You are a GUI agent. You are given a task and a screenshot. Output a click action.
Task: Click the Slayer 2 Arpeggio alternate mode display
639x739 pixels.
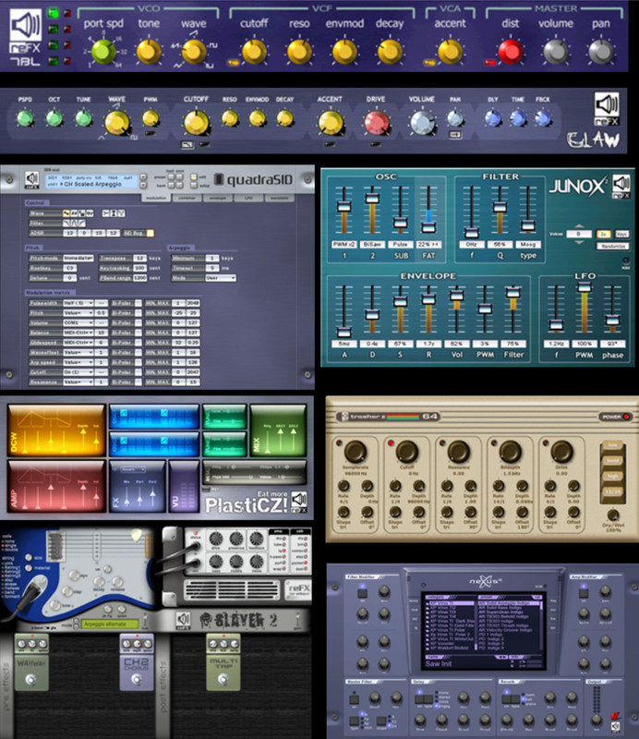111,624
